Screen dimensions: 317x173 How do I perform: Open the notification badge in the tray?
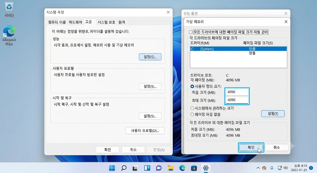coord(311,168)
